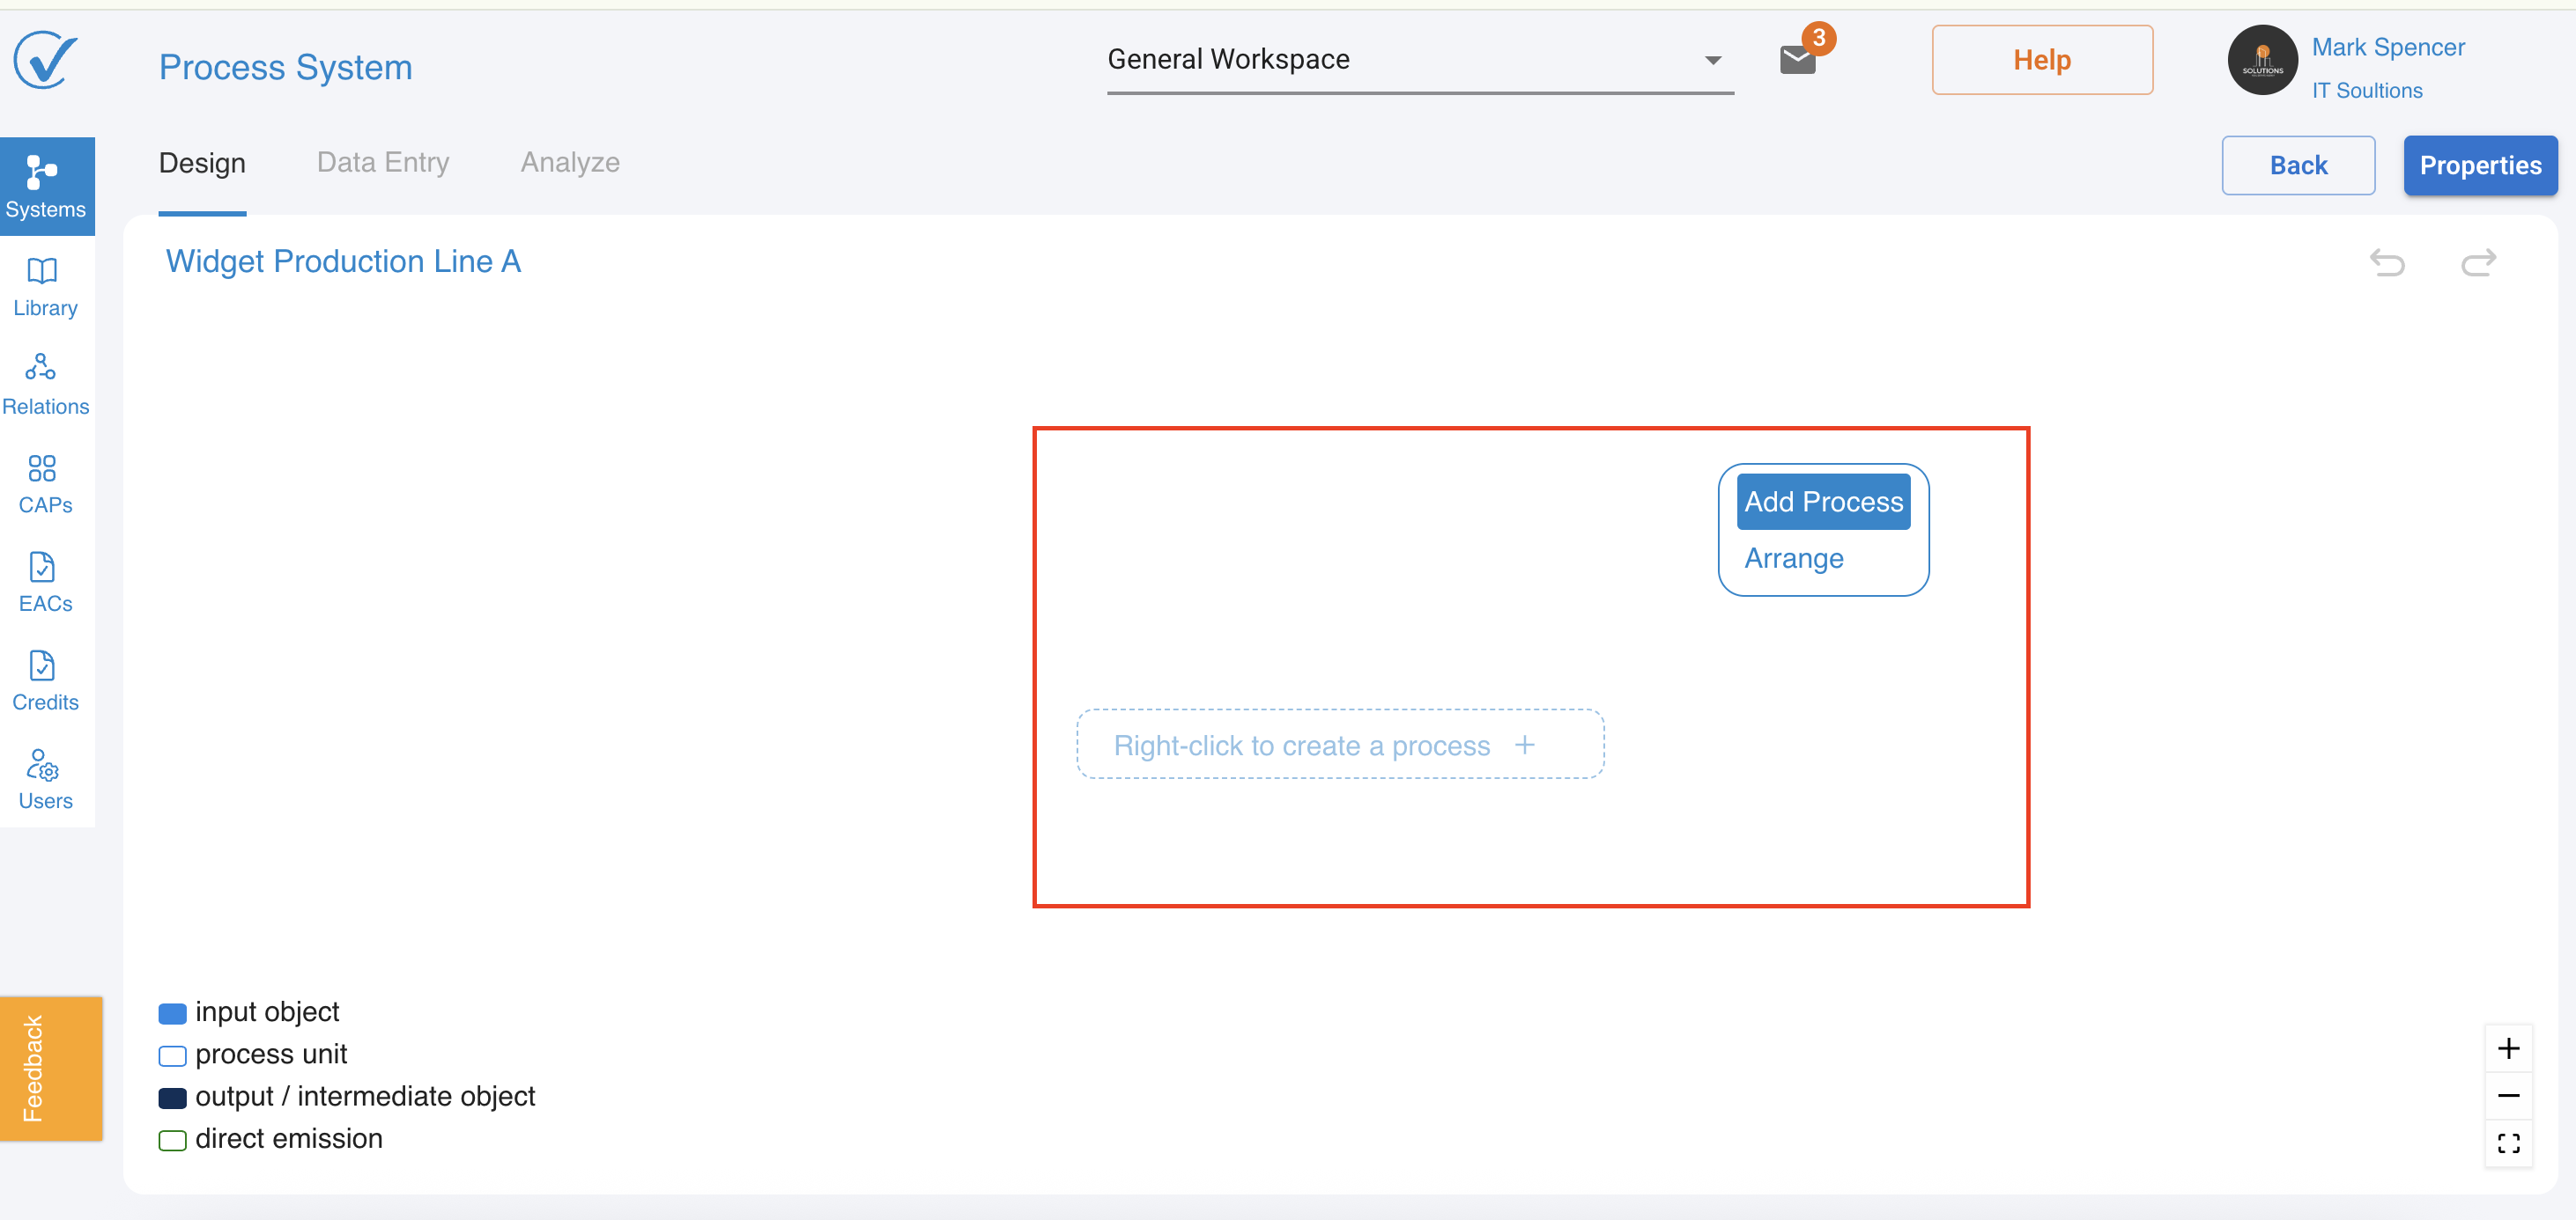
Task: Open the EACs document icon
Action: coord(42,567)
